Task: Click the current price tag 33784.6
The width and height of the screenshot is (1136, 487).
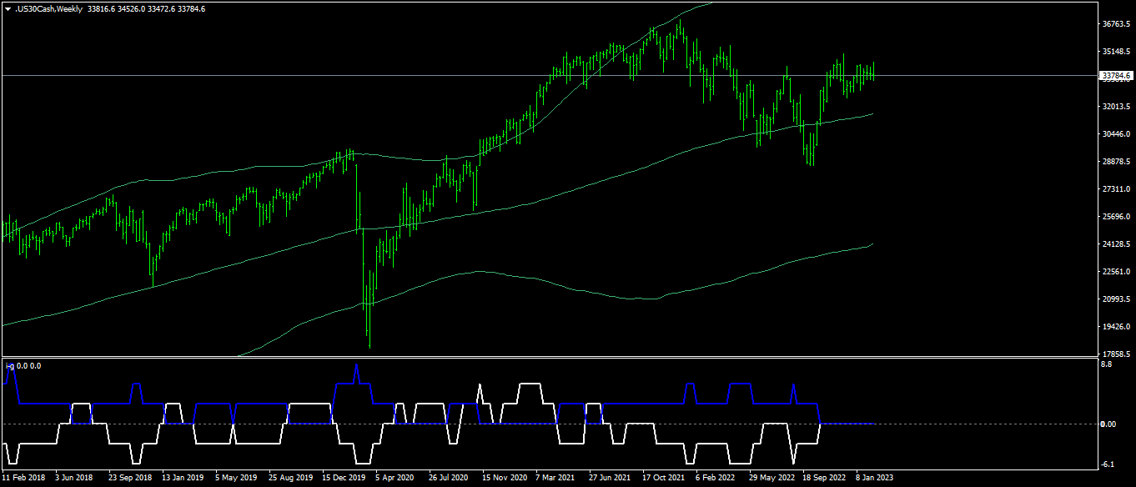Action: [x=1116, y=75]
